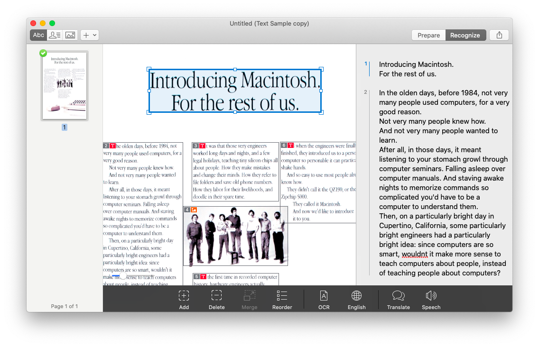539x347 pixels.
Task: Click the zoom slider handle
Action: [x=123, y=275]
